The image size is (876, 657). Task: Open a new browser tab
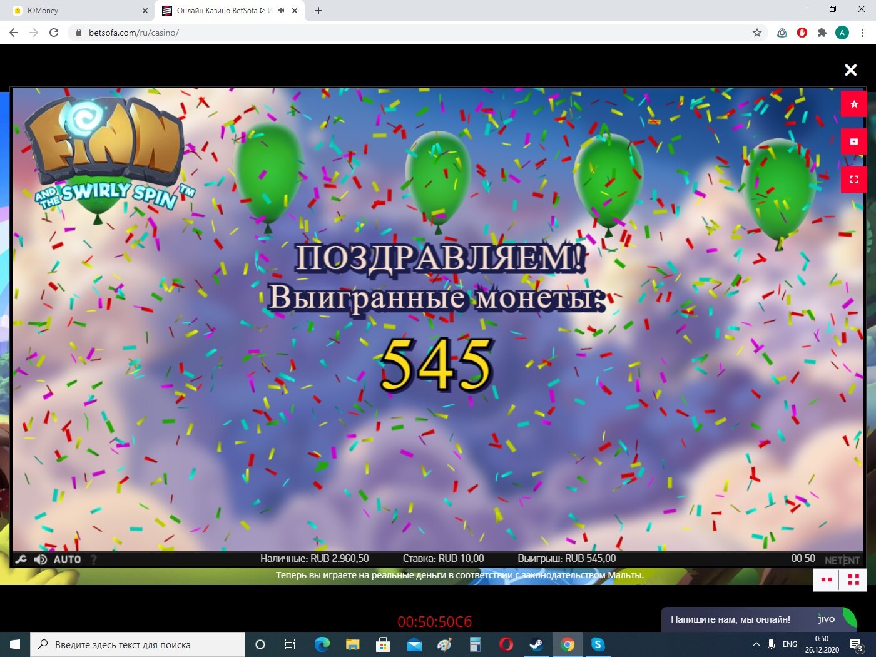318,11
